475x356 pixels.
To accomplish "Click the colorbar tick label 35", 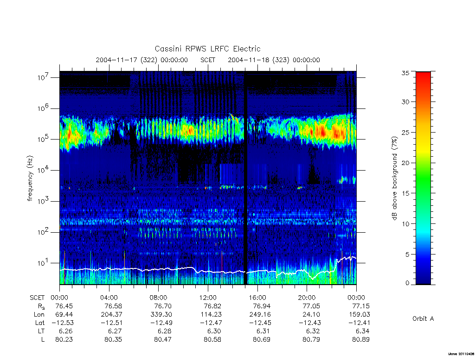I will (405, 73).
